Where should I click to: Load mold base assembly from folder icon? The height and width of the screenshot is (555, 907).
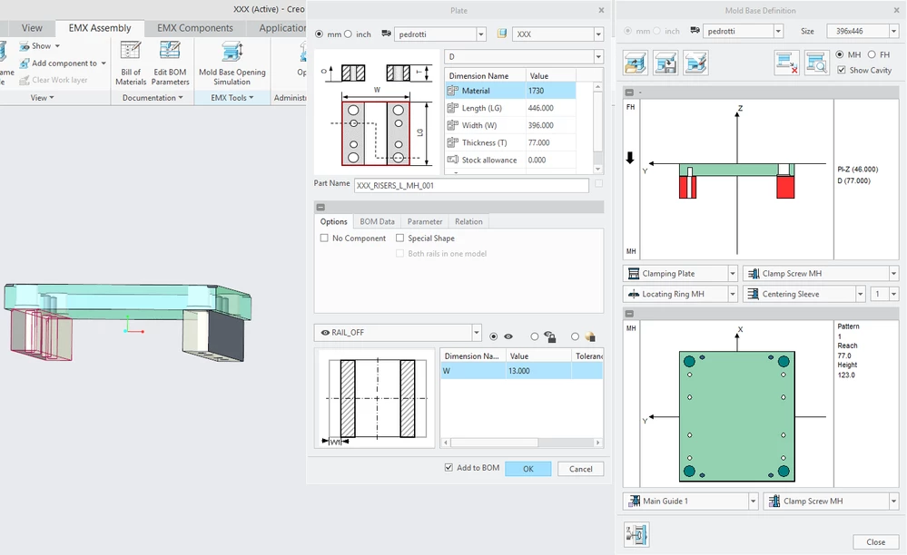(x=636, y=63)
